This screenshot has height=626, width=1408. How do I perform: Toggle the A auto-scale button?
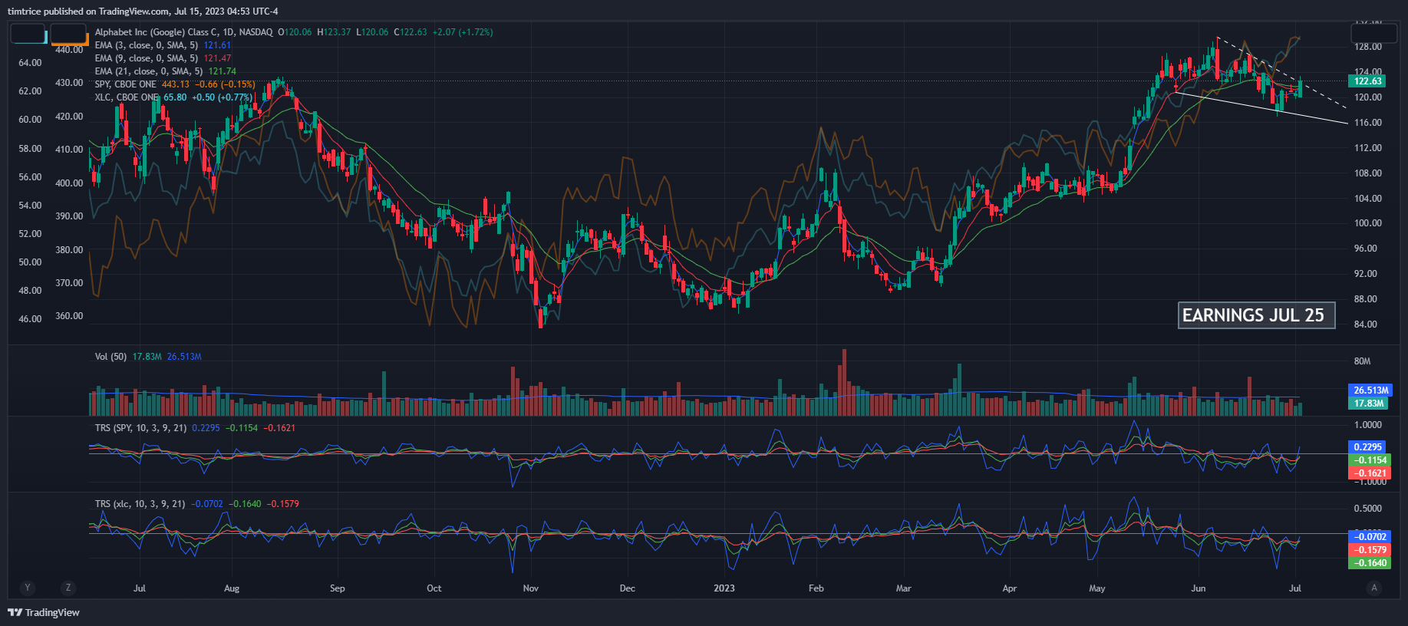pyautogui.click(x=1373, y=588)
